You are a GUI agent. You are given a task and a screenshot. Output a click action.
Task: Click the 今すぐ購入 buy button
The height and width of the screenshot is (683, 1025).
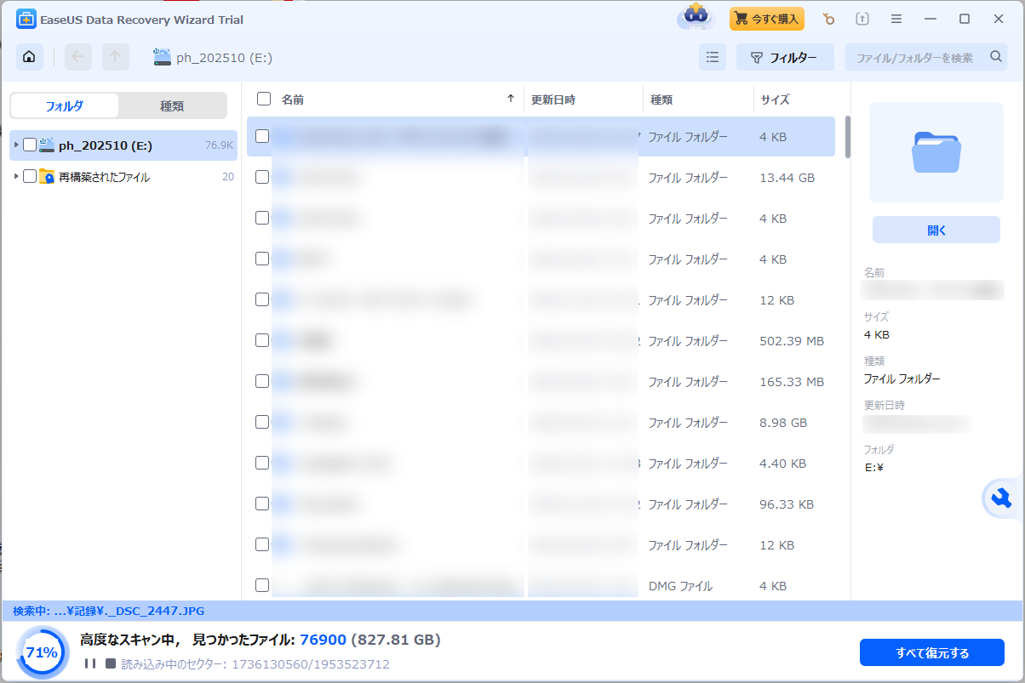click(x=767, y=19)
